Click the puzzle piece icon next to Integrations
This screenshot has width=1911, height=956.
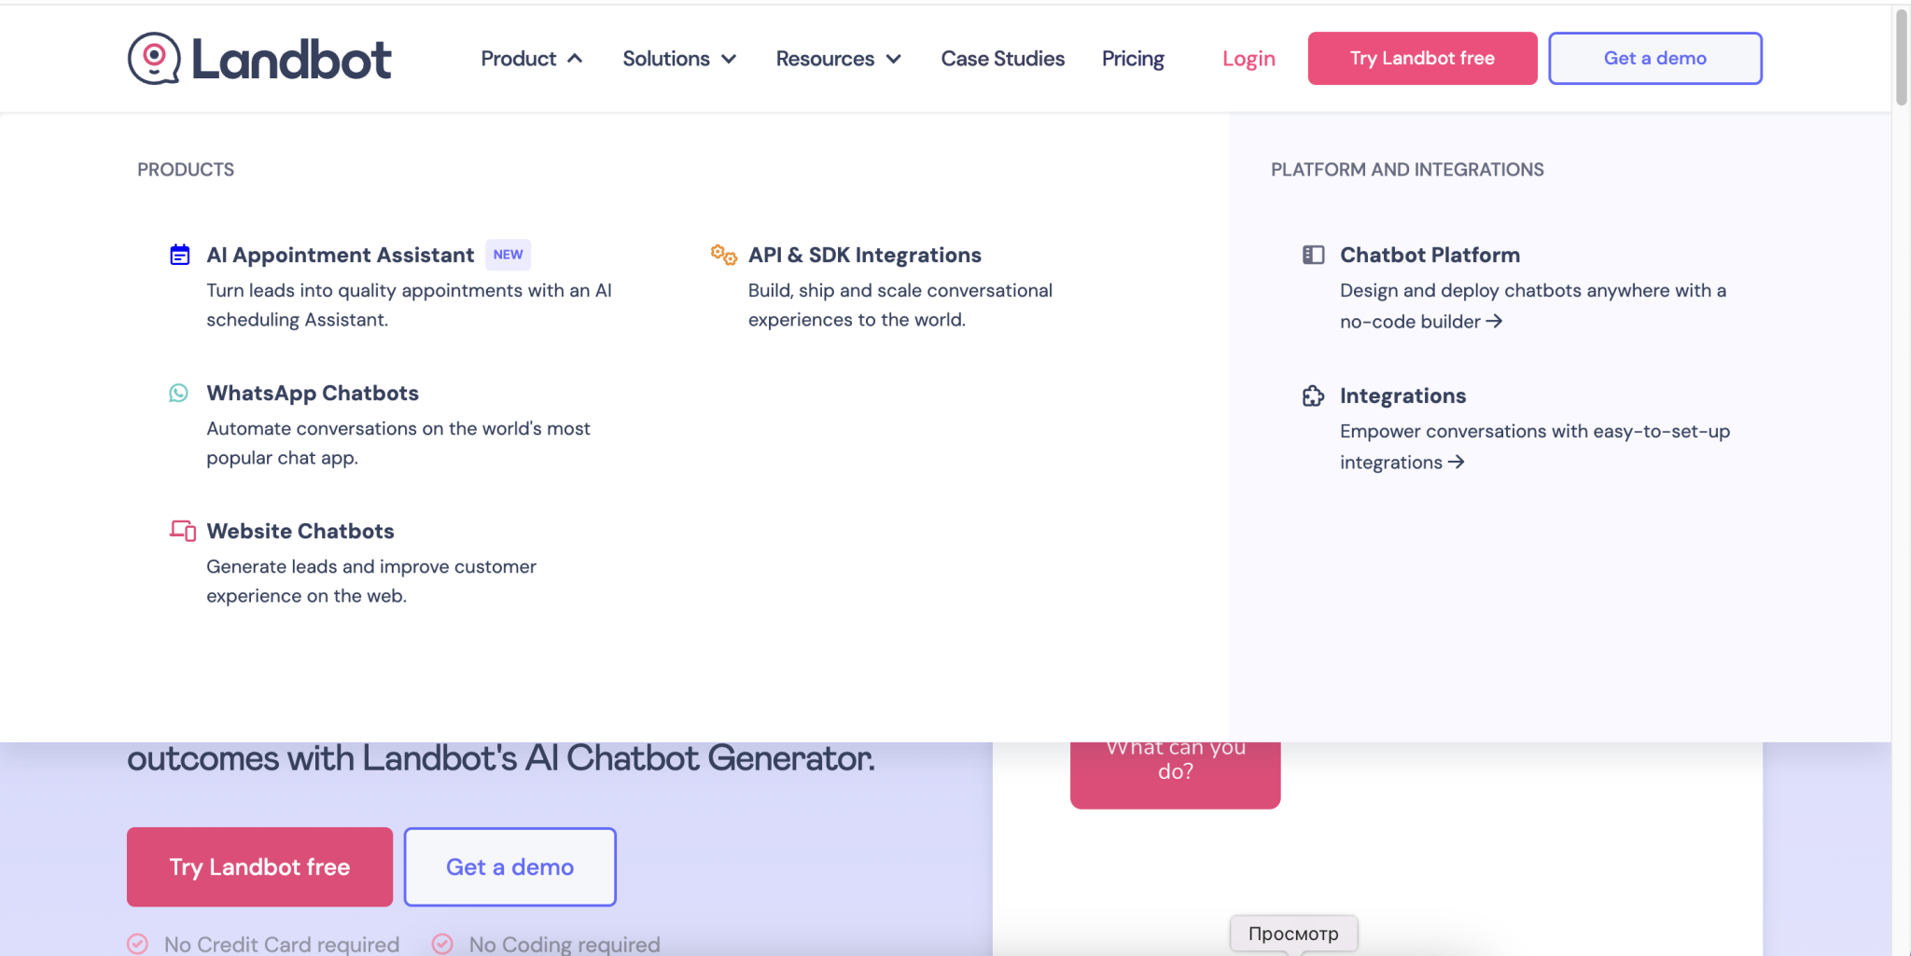coord(1314,395)
